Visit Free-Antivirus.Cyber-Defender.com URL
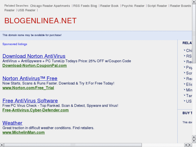 (36, 110)
